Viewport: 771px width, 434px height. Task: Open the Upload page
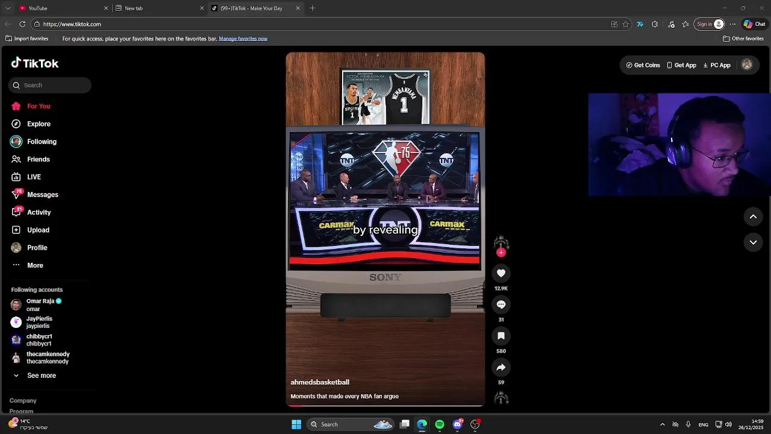(x=38, y=230)
